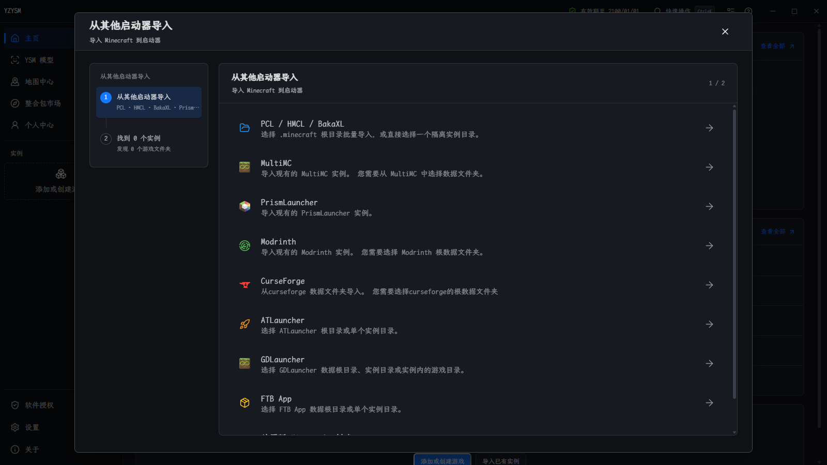This screenshot has height=465, width=827.
Task: Open 地图中心 from the sidebar
Action: 39,82
